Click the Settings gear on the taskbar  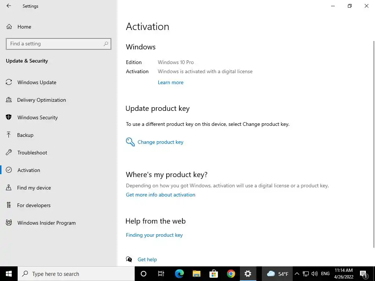[248, 274]
